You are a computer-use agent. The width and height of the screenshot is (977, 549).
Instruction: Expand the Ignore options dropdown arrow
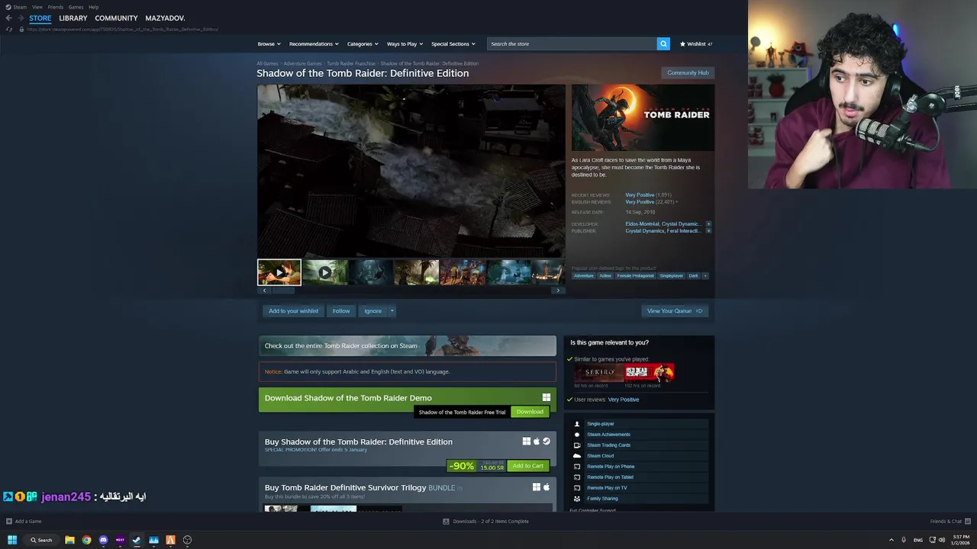point(392,311)
